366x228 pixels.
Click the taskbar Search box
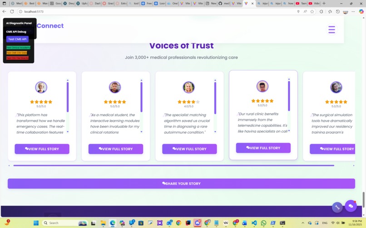(65, 223)
